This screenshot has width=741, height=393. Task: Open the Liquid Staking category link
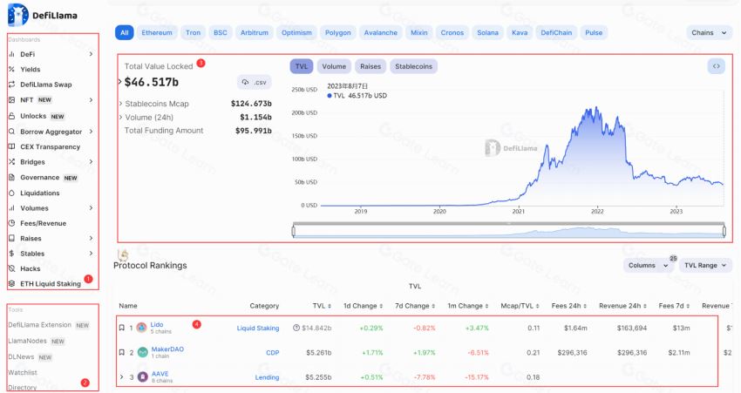coord(258,329)
